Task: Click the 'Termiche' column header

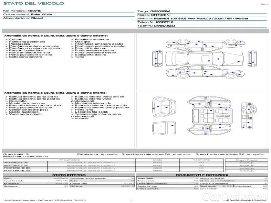Action: tap(202, 160)
